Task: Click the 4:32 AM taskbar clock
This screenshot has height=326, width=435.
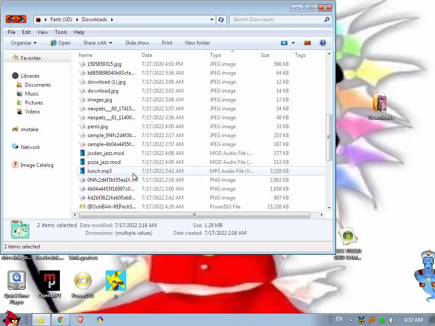Action: [x=413, y=320]
